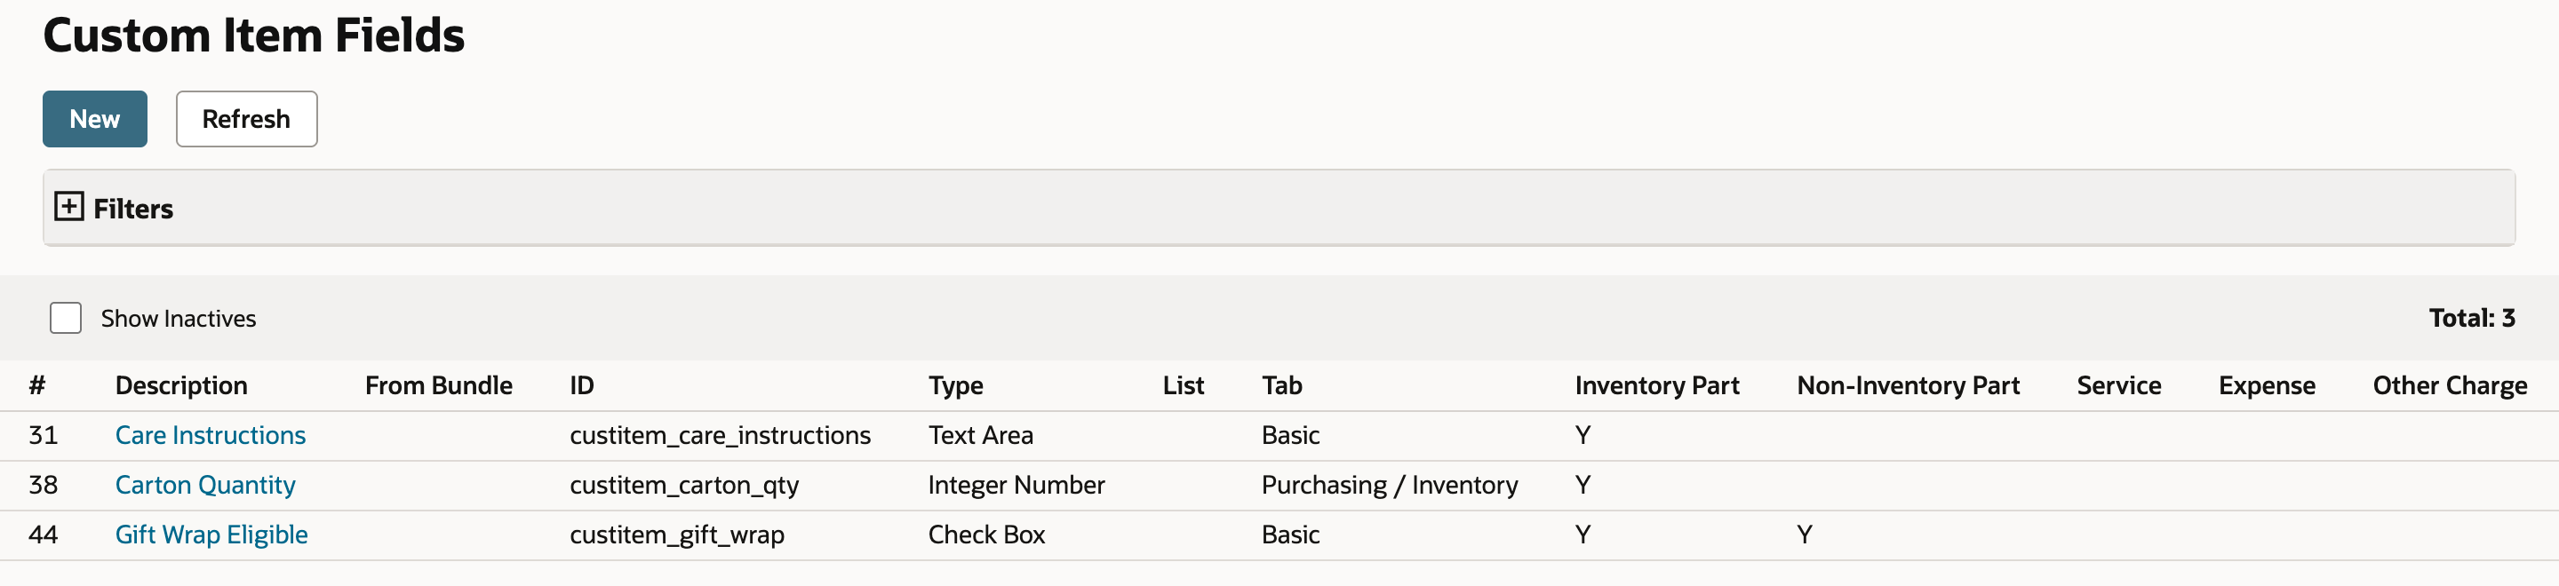
Task: Click the Total: 3 count label
Action: click(x=2472, y=318)
